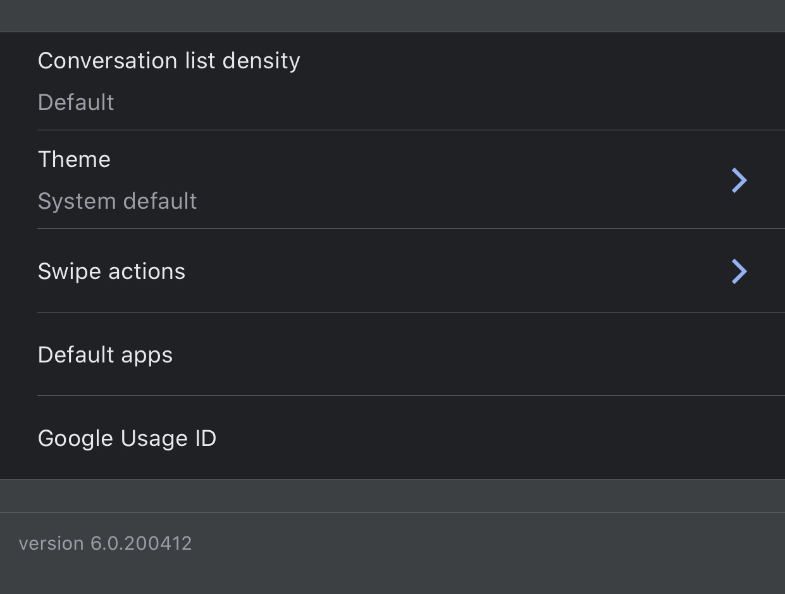Select the Google Usage ID entry
The height and width of the screenshot is (594, 785).
pyautogui.click(x=392, y=438)
